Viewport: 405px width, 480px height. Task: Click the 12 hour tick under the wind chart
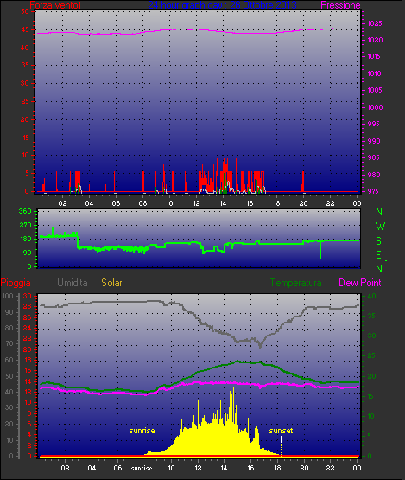[x=196, y=203]
